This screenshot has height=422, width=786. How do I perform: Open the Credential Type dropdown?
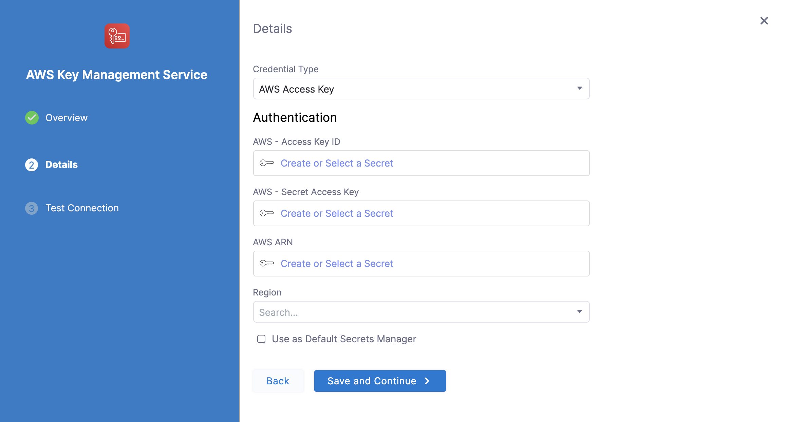click(421, 89)
